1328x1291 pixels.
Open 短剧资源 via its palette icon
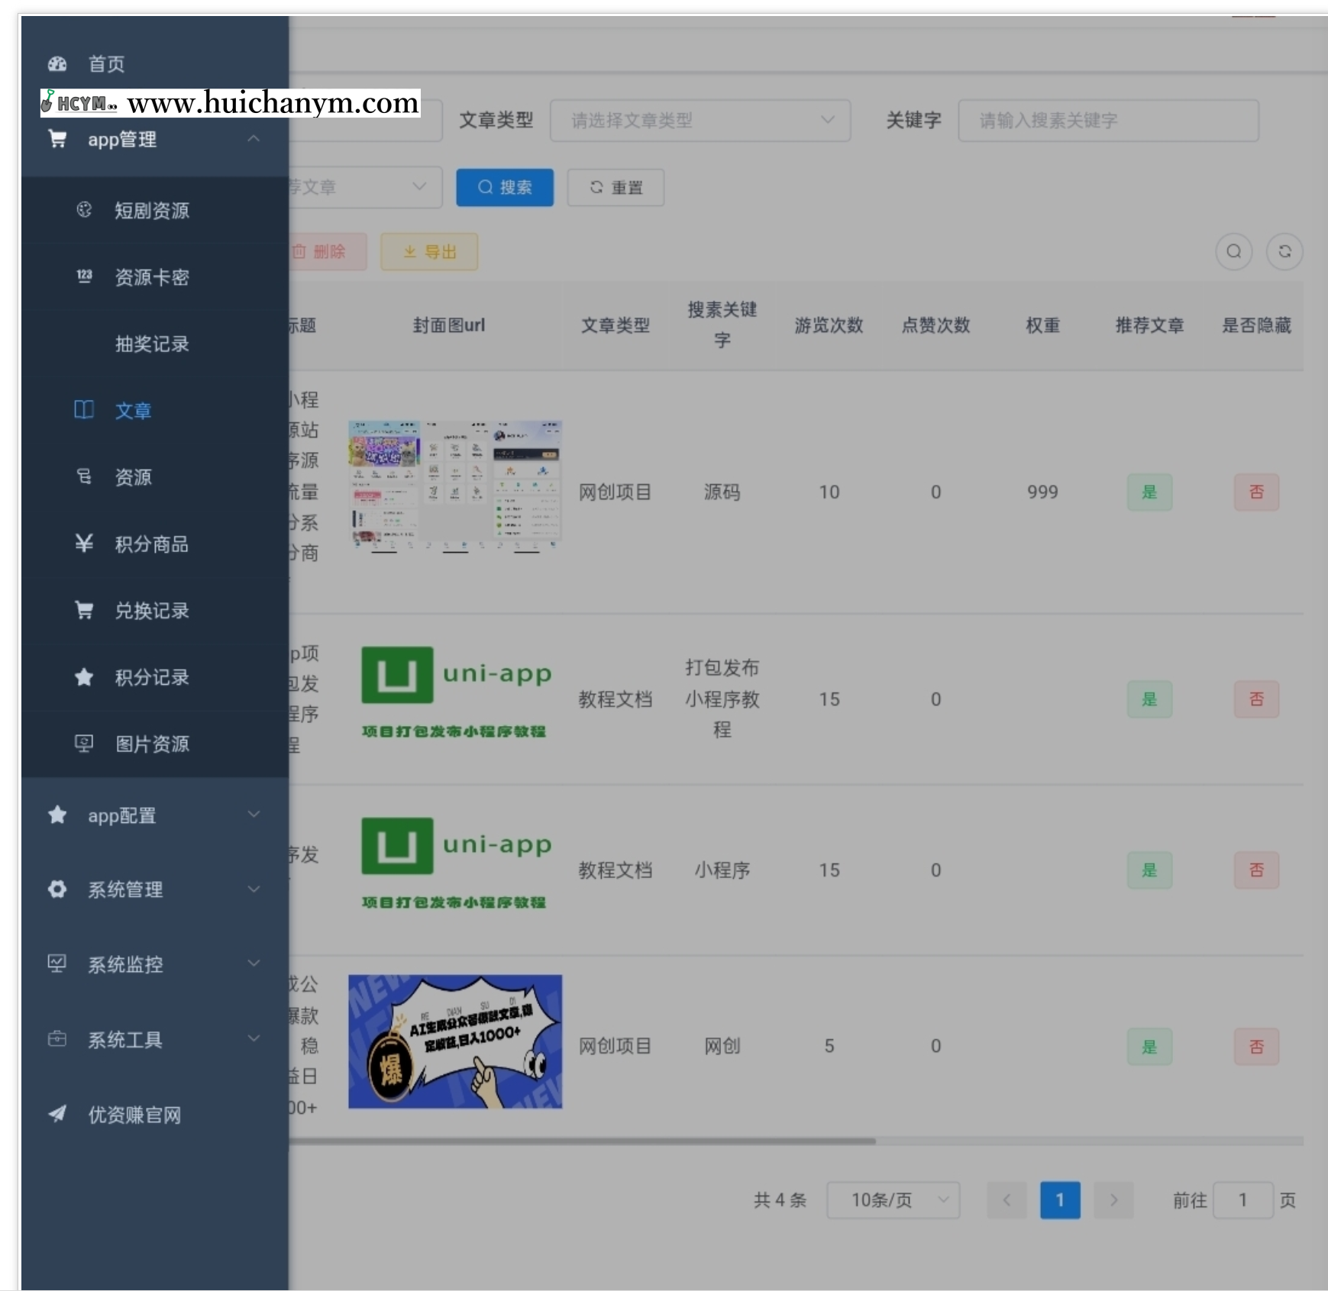[84, 211]
